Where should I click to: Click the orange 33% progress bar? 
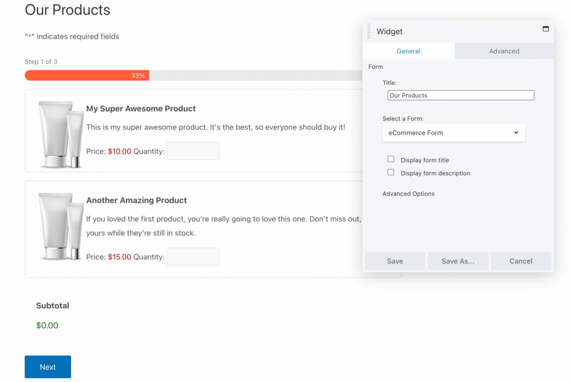point(86,75)
